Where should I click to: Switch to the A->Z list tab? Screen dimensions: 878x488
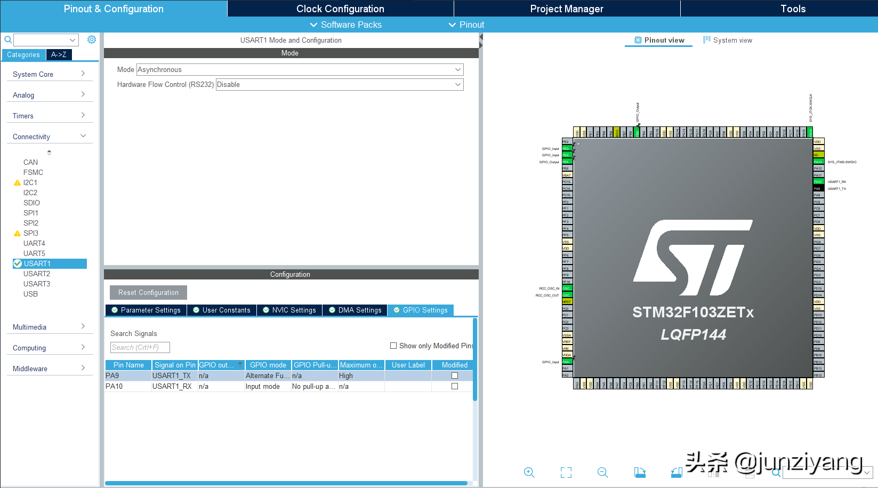click(59, 54)
